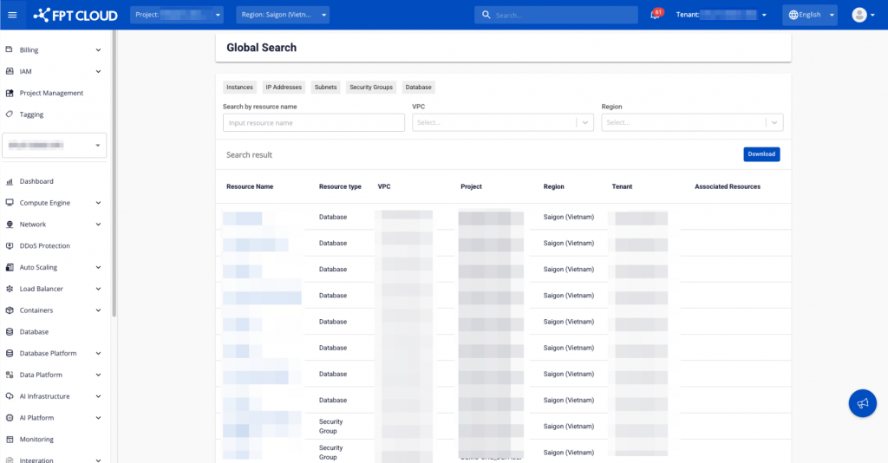The width and height of the screenshot is (888, 463).
Task: Click the Dashboard chart icon in sidebar
Action: tap(10, 181)
